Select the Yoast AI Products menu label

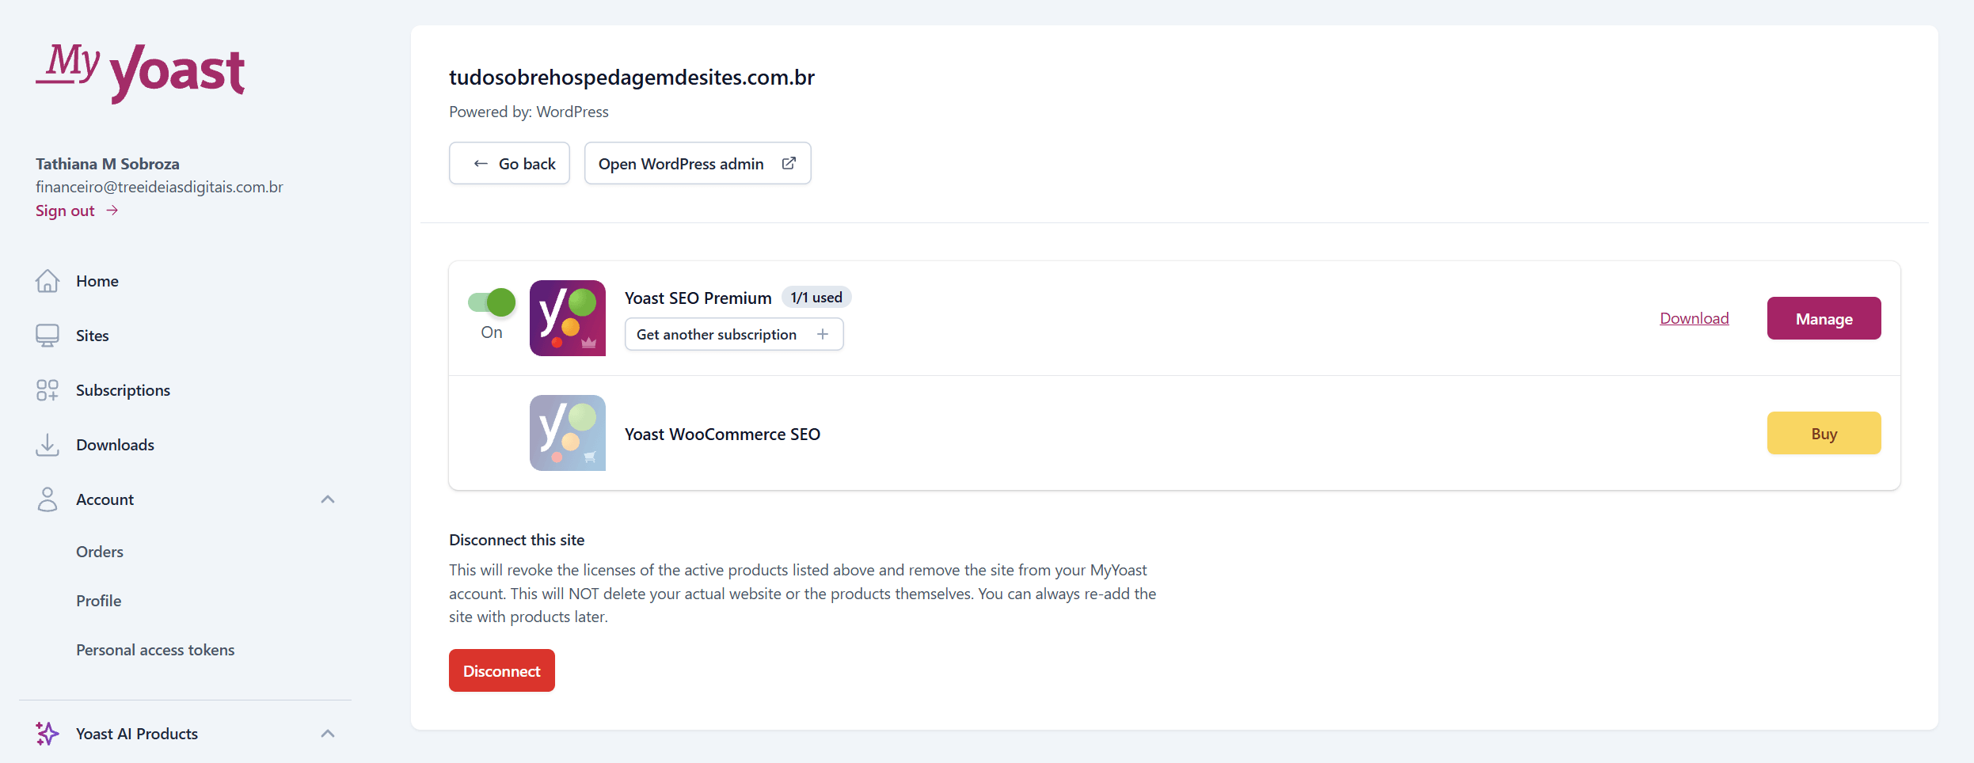click(x=137, y=734)
